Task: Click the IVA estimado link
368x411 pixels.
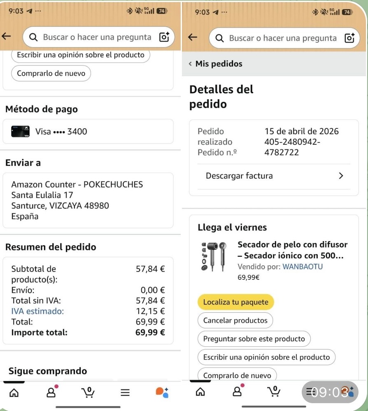Action: [x=37, y=311]
